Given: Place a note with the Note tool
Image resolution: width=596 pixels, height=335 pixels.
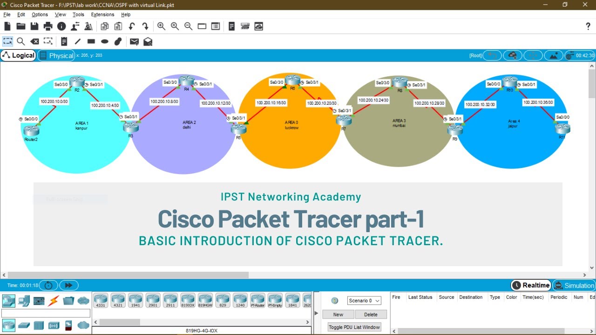Looking at the screenshot, I should (x=64, y=41).
